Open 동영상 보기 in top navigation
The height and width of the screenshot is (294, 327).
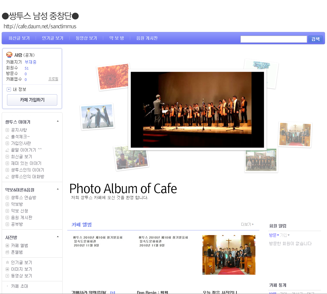[x=86, y=38]
